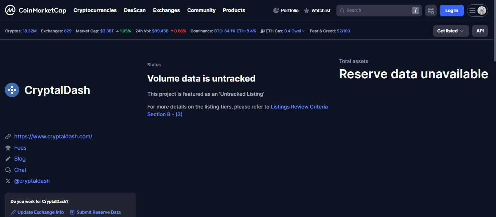
Task: Click the CryptalDash exchange logo
Action: click(12, 90)
